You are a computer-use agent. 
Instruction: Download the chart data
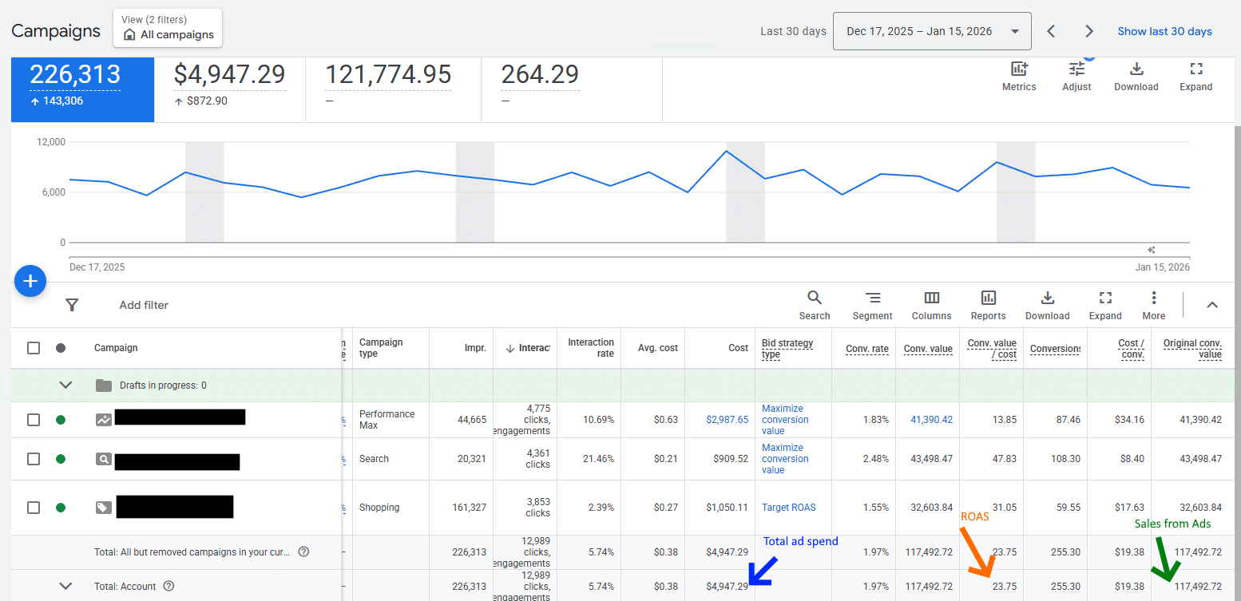1136,77
